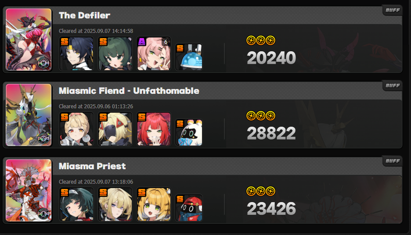Open the BUFF tag for The Defiler

393,10
